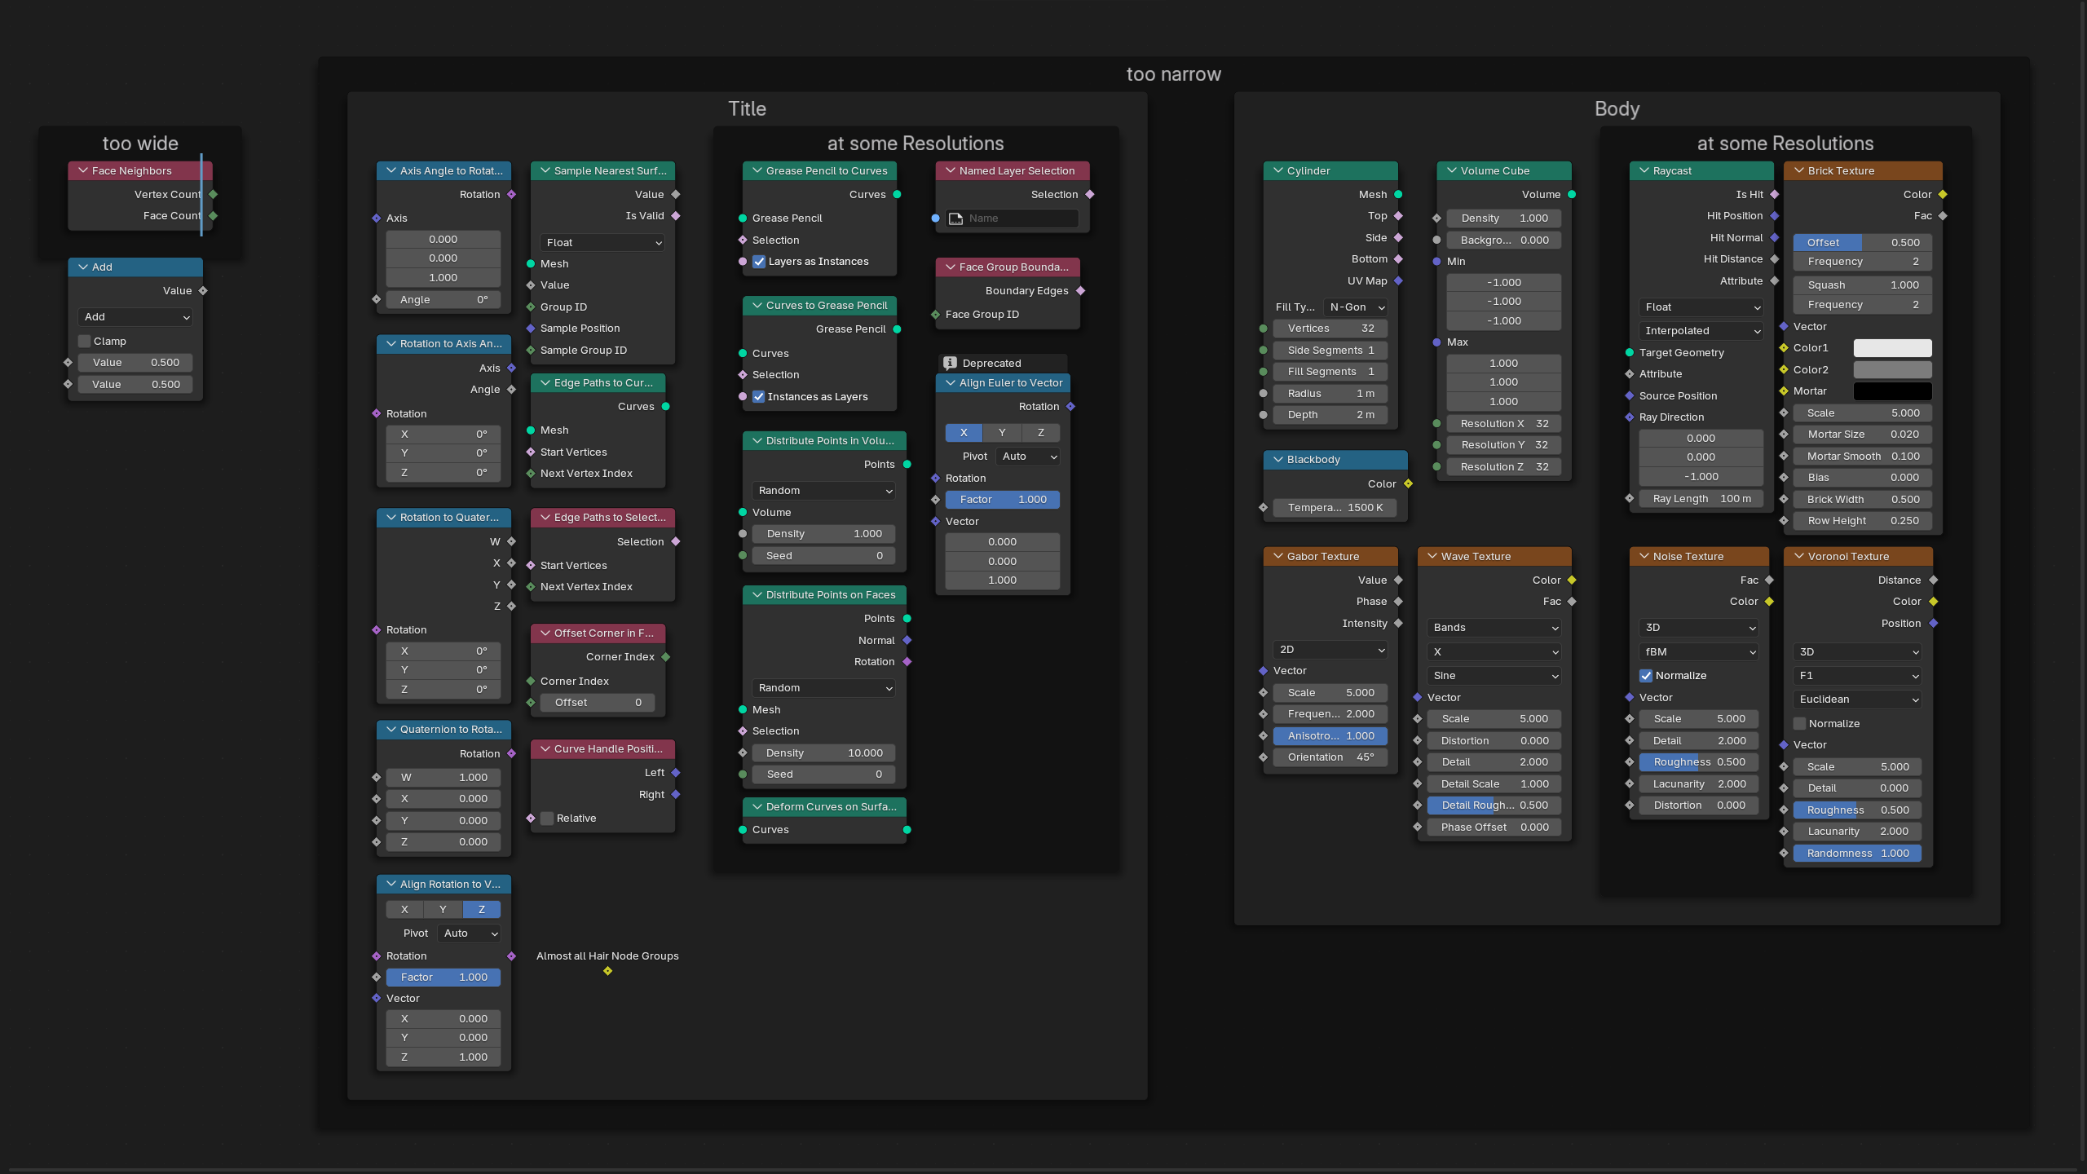This screenshot has height=1174, width=2087.
Task: Click Almost all Hair Node Groups socket
Action: pos(608,971)
